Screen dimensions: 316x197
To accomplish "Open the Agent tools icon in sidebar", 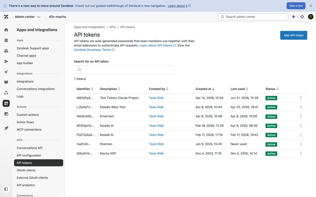I will (6, 114).
